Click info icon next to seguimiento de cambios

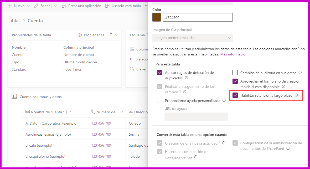185,92
